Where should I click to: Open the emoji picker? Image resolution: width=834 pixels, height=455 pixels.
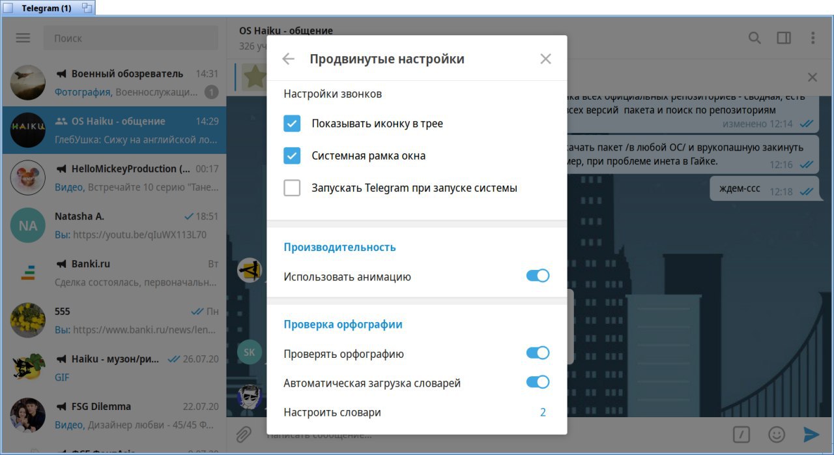776,434
